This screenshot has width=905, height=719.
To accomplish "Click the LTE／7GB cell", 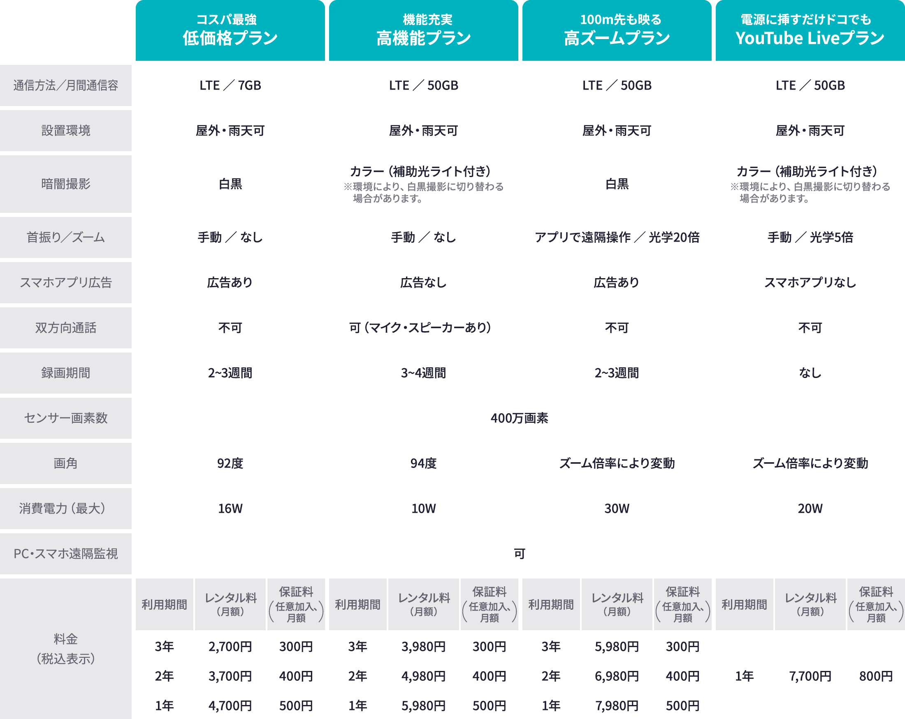I will [x=230, y=85].
